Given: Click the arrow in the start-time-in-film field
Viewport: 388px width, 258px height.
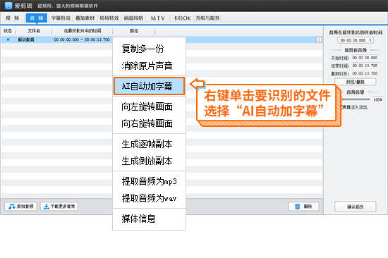Looking at the screenshot, I should click(x=370, y=40).
